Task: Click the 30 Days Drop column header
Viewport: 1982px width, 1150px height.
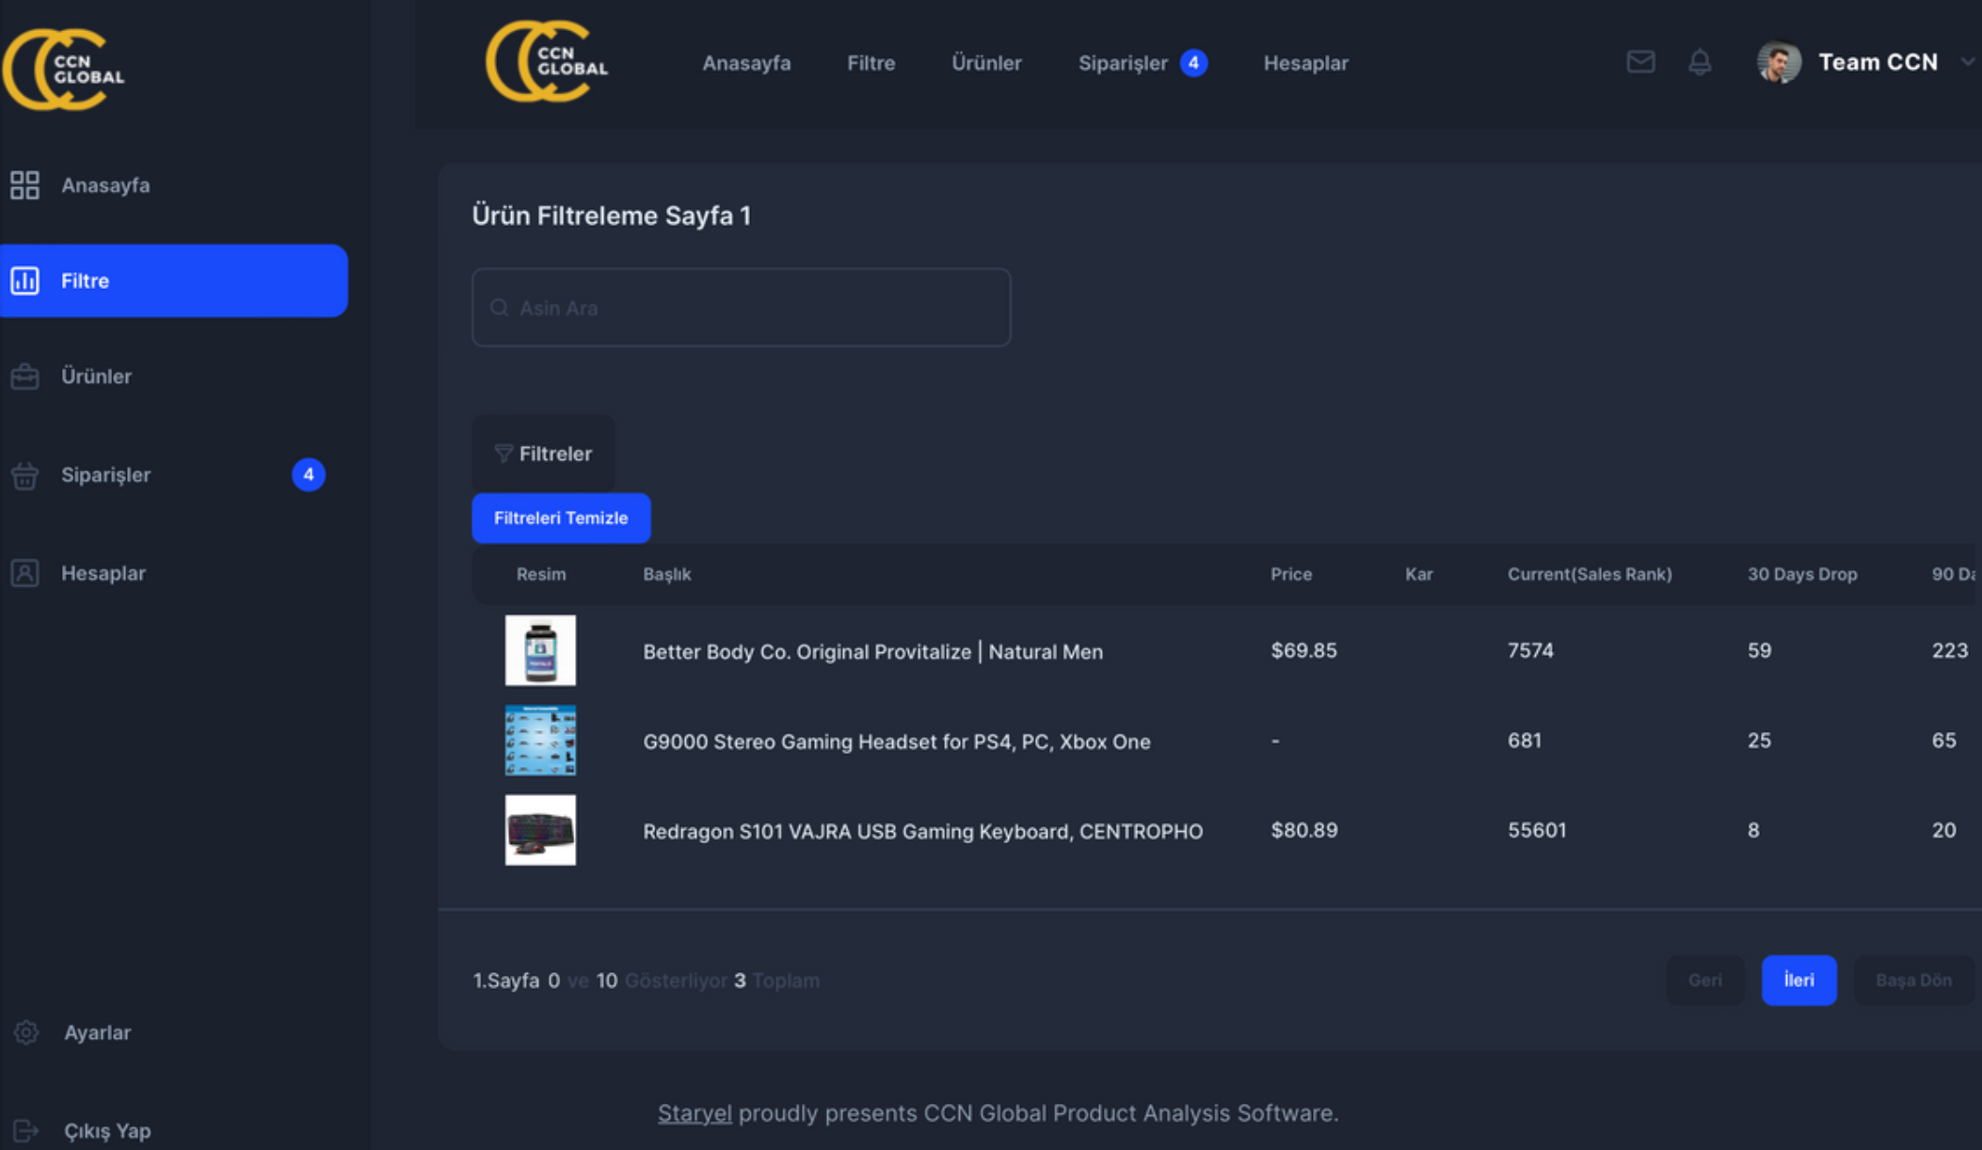Action: [1802, 574]
